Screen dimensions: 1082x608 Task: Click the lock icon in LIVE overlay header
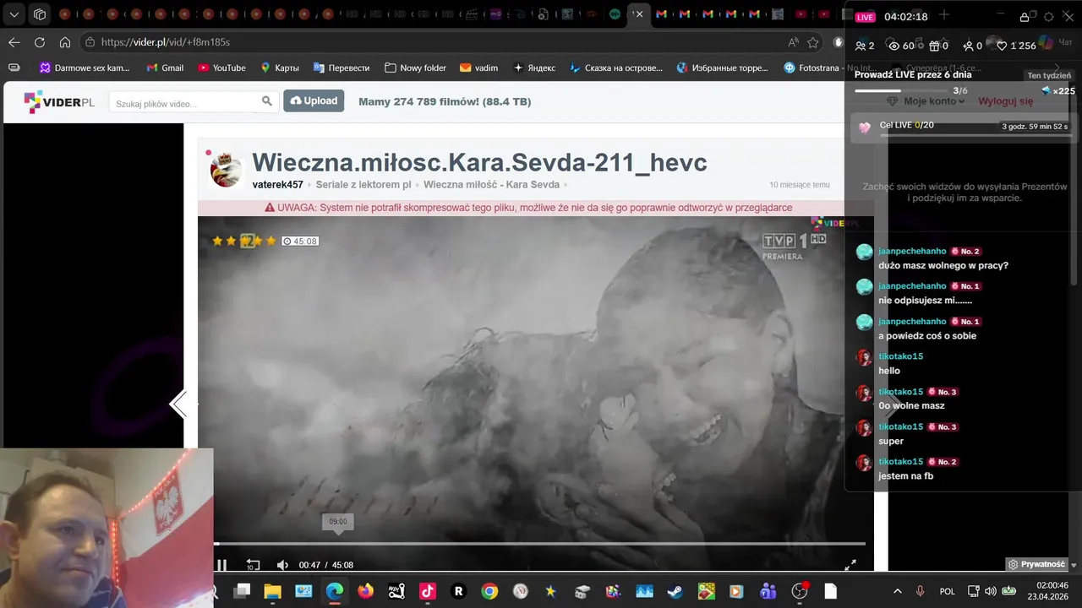[1025, 16]
